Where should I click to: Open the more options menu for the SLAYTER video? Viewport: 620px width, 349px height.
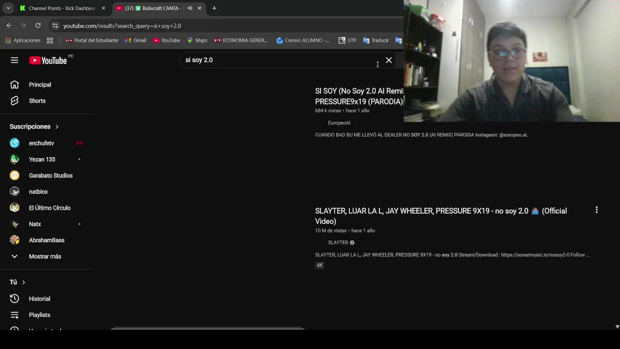click(597, 210)
